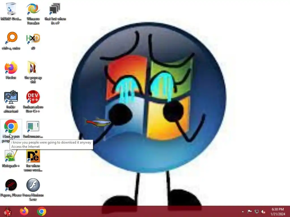Image resolution: width=290 pixels, height=217 pixels.
Task: Open the network status tray icon
Action: pyautogui.click(x=257, y=211)
